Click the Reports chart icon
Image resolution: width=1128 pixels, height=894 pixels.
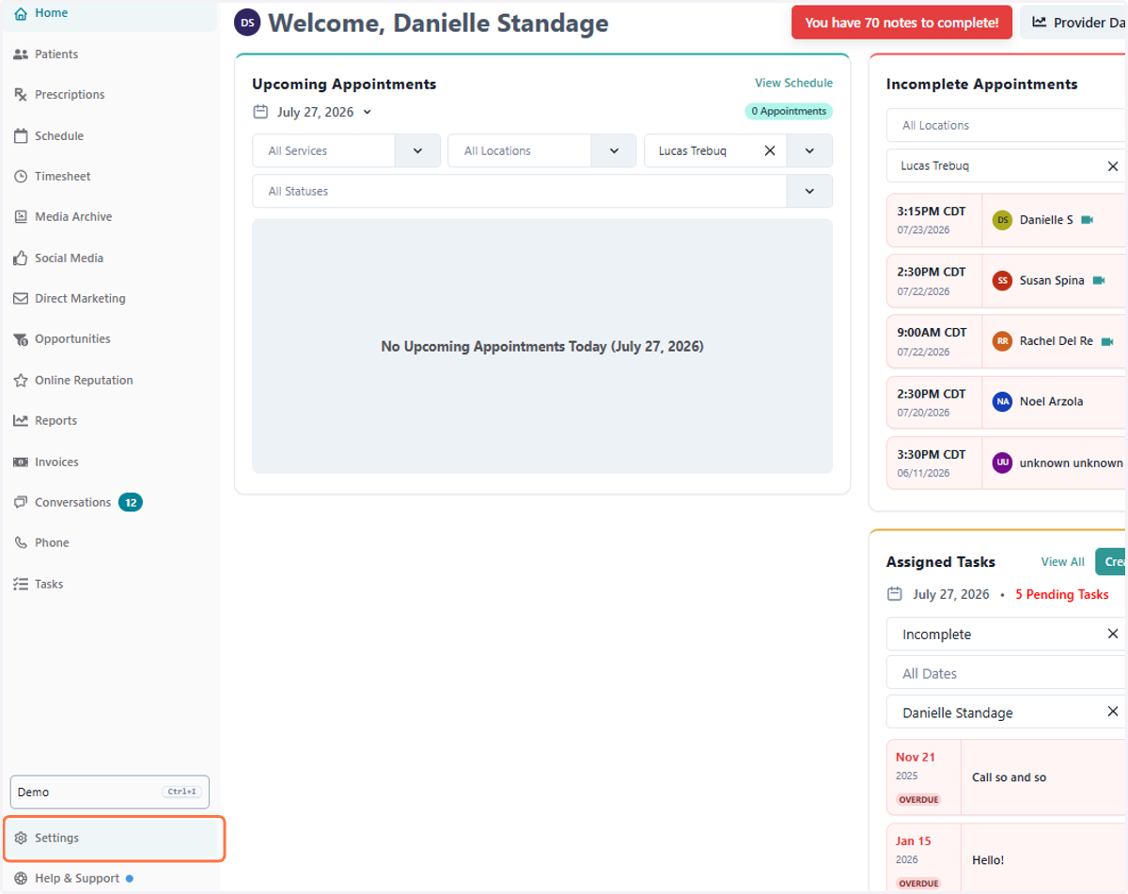pos(21,421)
